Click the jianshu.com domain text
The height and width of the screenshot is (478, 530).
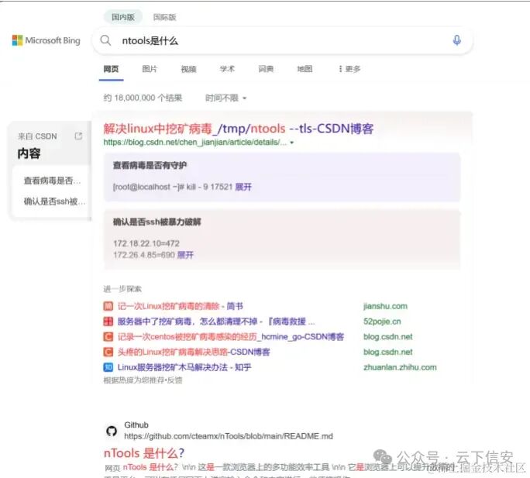385,306
